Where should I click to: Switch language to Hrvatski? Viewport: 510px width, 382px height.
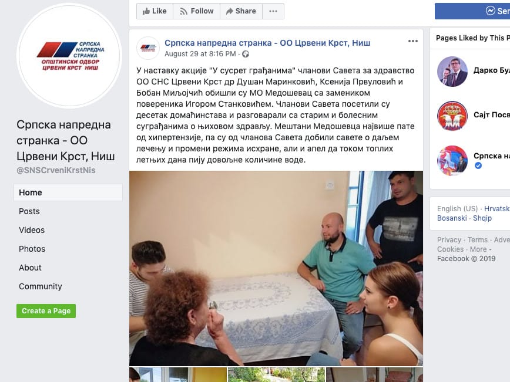point(497,208)
